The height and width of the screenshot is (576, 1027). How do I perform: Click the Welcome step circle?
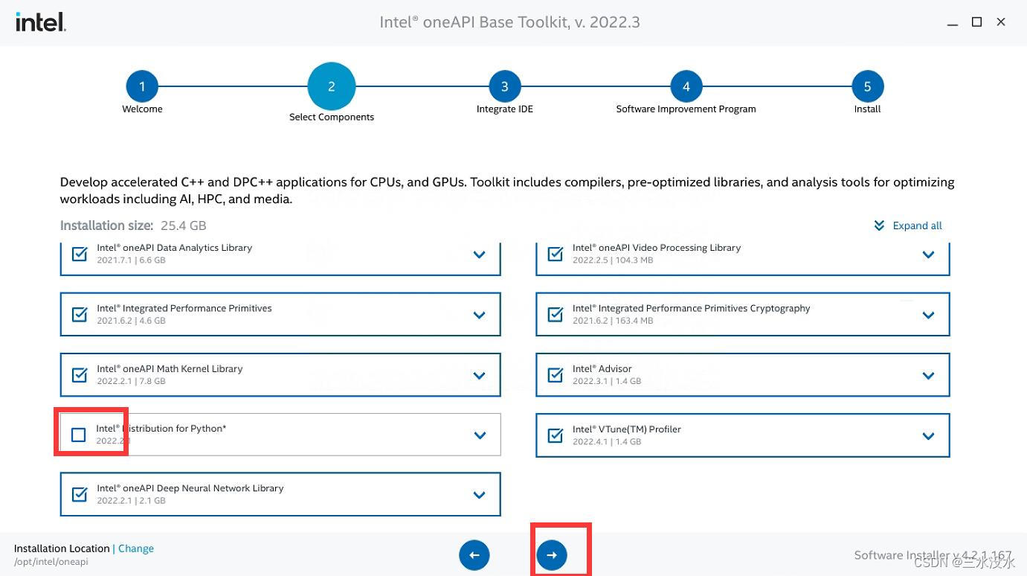(142, 86)
